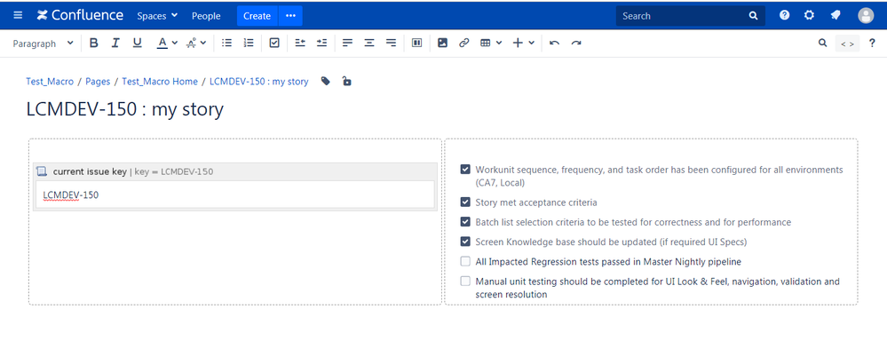Open the insert more content plus menu
This screenshot has width=887, height=357.
click(x=523, y=43)
